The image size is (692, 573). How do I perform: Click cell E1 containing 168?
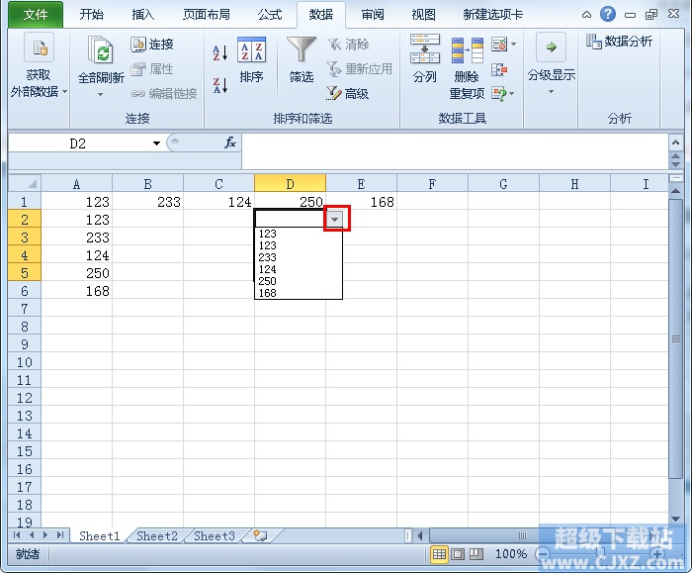tap(361, 202)
